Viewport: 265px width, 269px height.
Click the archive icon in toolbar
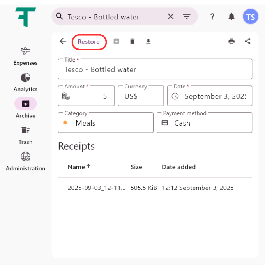(117, 41)
